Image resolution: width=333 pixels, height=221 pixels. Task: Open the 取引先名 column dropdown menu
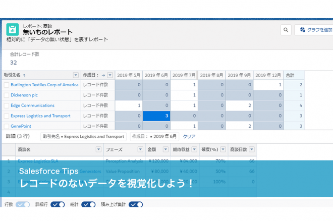[x=76, y=75]
